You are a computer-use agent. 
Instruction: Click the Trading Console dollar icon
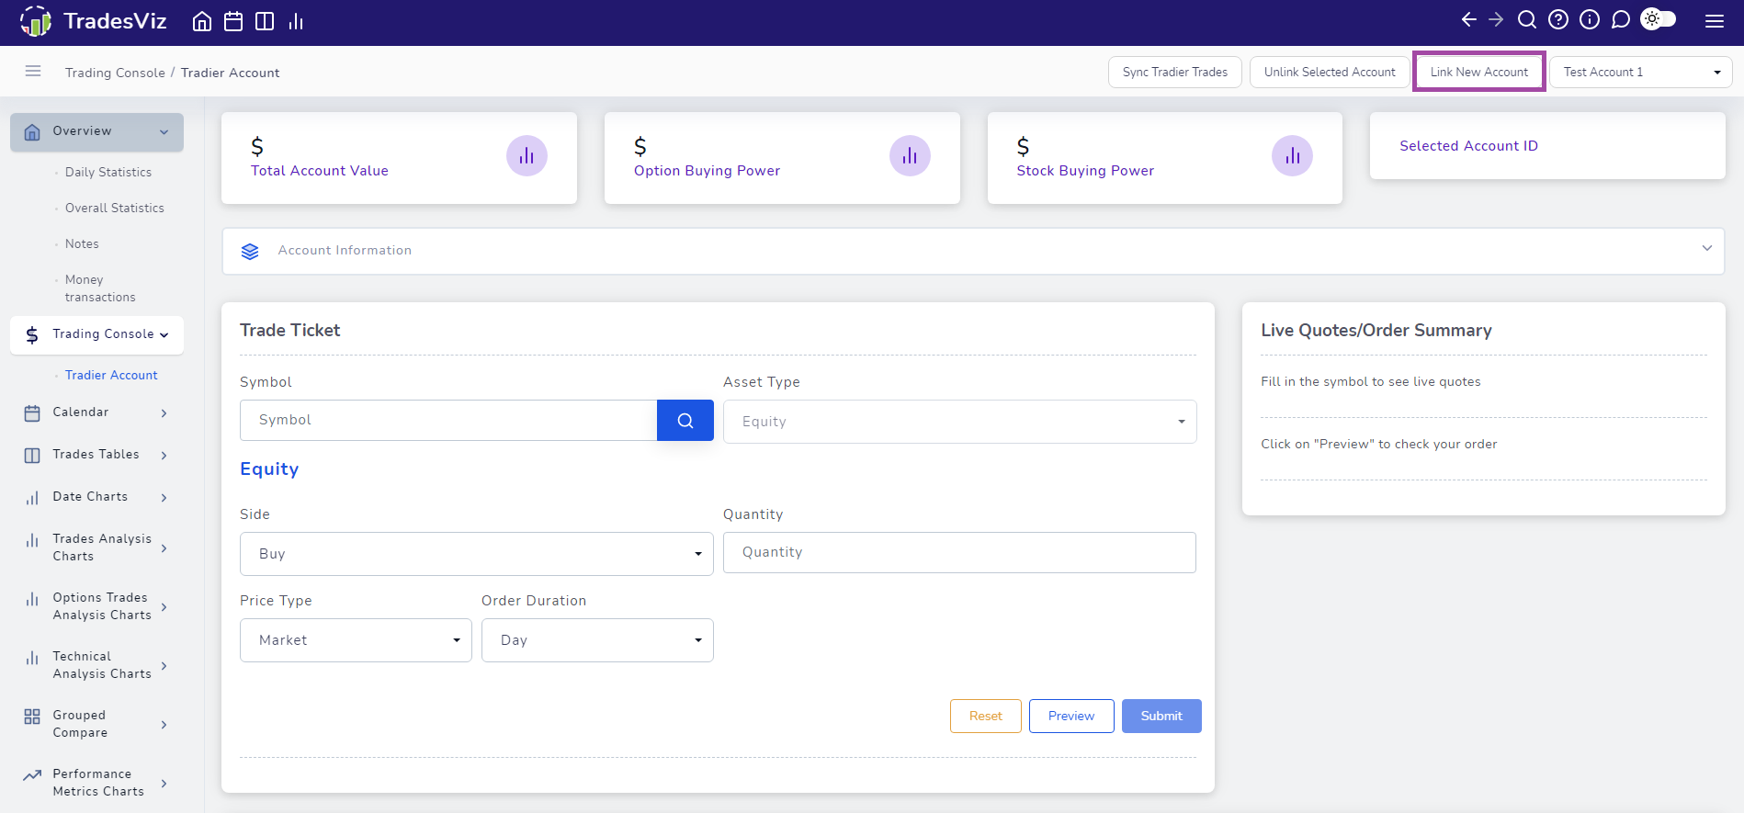32,335
